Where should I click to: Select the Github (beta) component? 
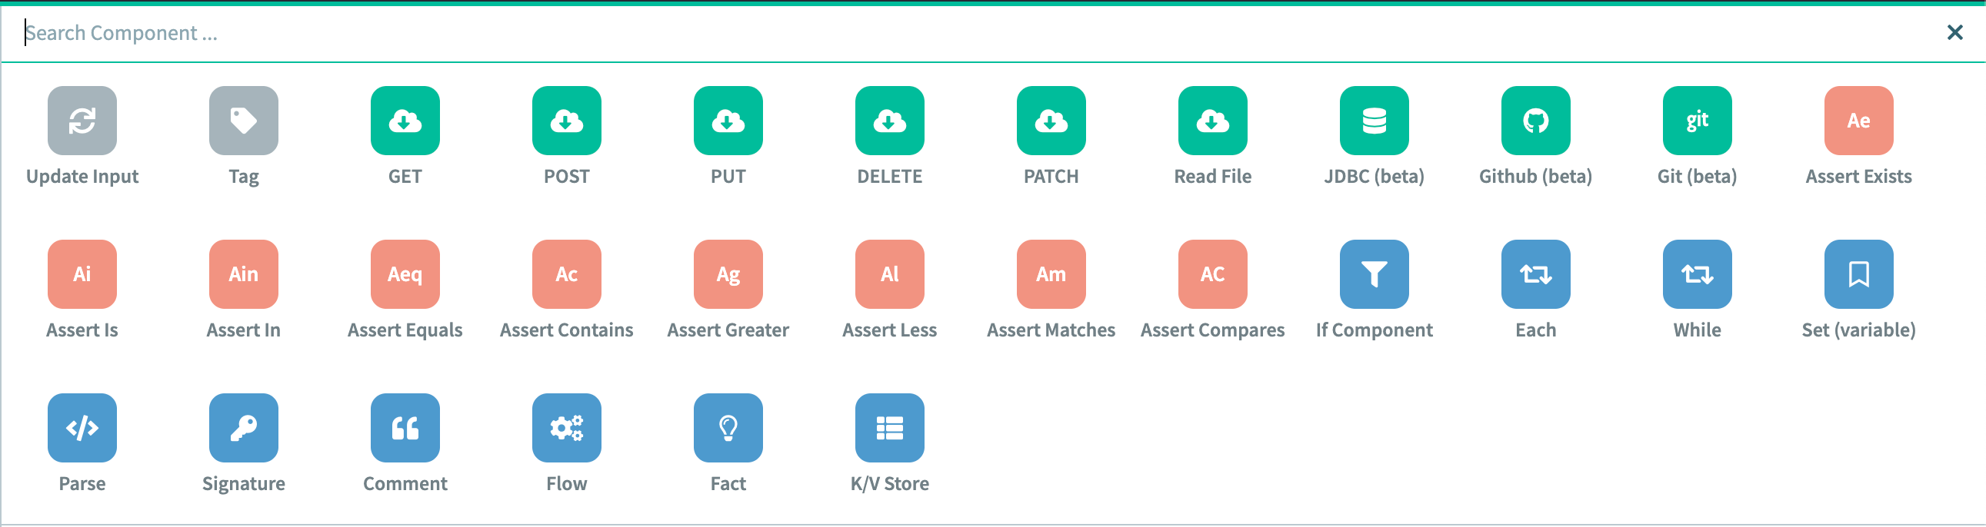click(1536, 121)
